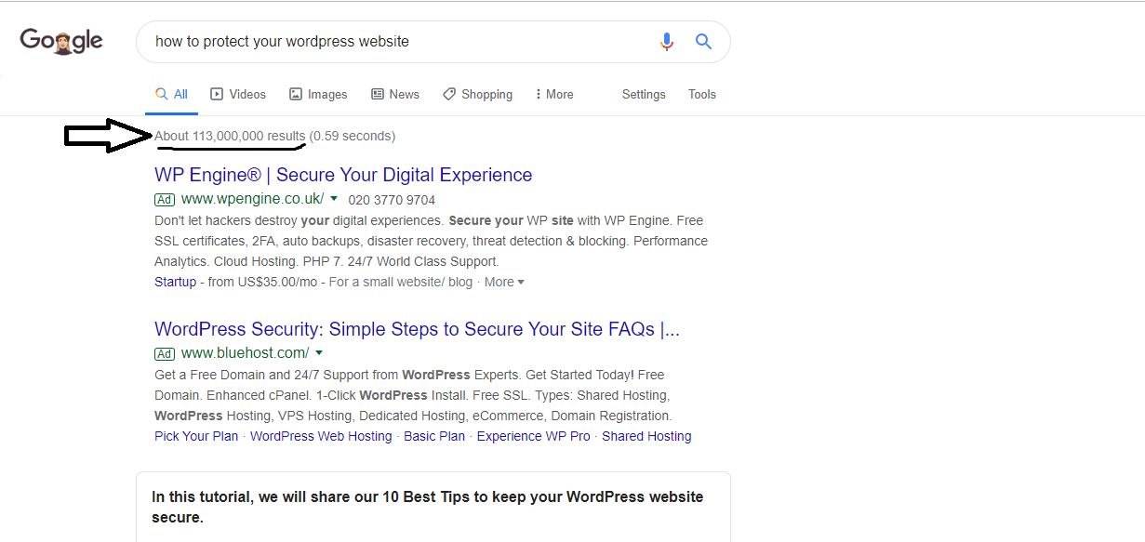Image resolution: width=1145 pixels, height=542 pixels.
Task: Switch to the All results tab
Action: tap(171, 94)
